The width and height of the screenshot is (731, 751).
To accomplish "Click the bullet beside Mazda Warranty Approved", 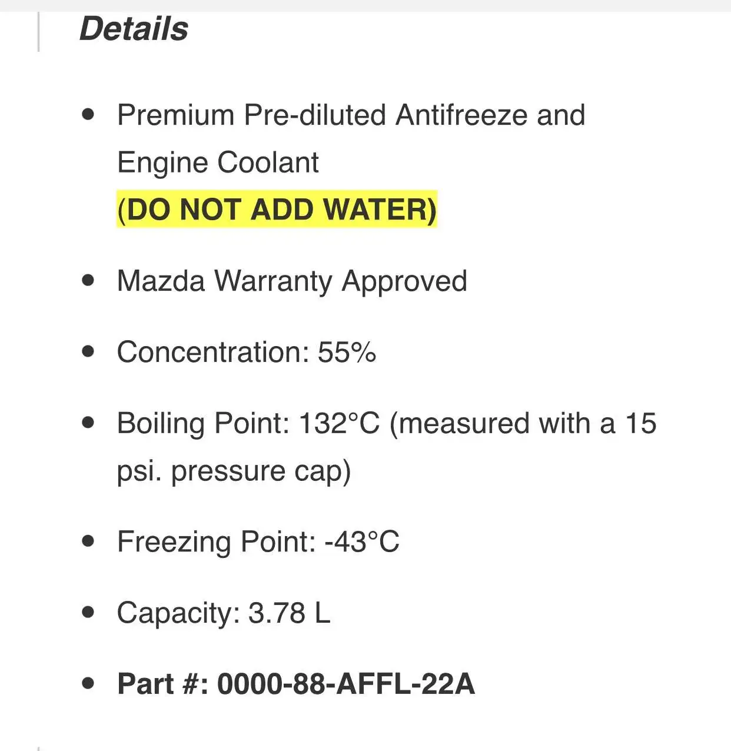I will click(x=88, y=280).
